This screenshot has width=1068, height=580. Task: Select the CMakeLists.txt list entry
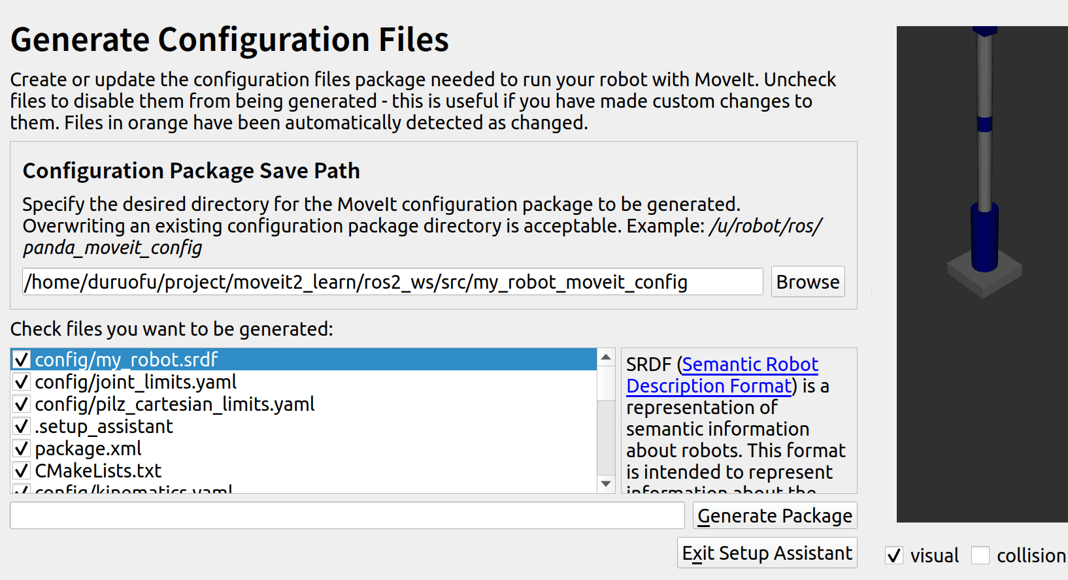pos(98,471)
